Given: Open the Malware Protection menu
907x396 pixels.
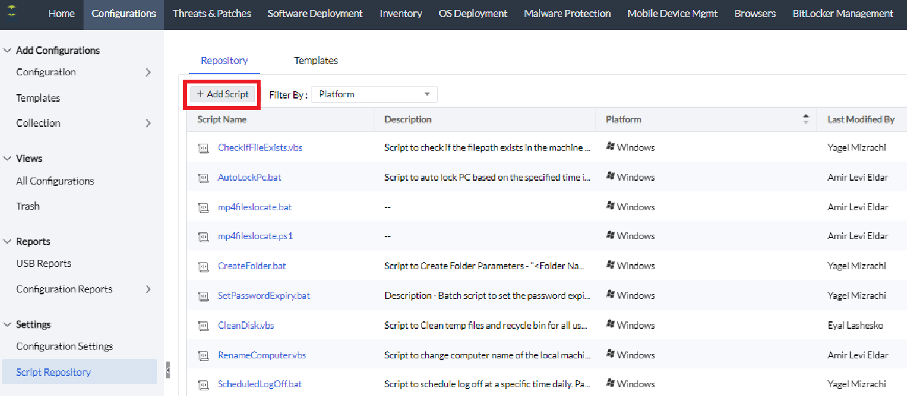Looking at the screenshot, I should 567,13.
